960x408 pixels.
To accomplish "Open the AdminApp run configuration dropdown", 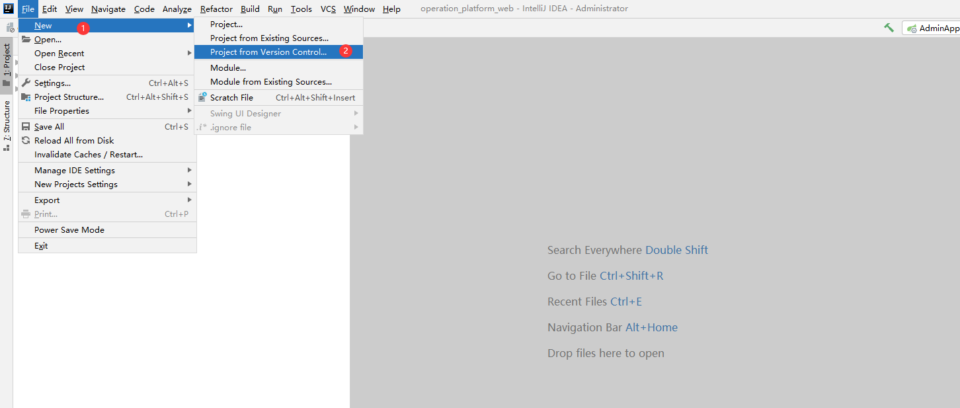I will point(933,28).
